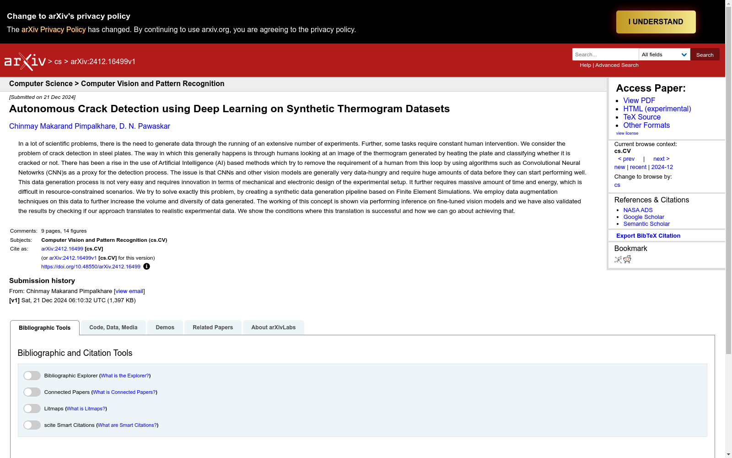Image resolution: width=732 pixels, height=458 pixels.
Task: Open the arXiv Privacy Policy link
Action: coord(54,29)
